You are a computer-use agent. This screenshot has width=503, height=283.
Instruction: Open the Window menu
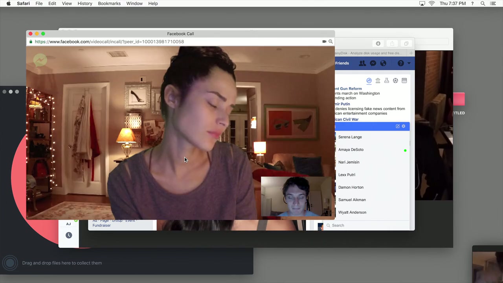134,4
